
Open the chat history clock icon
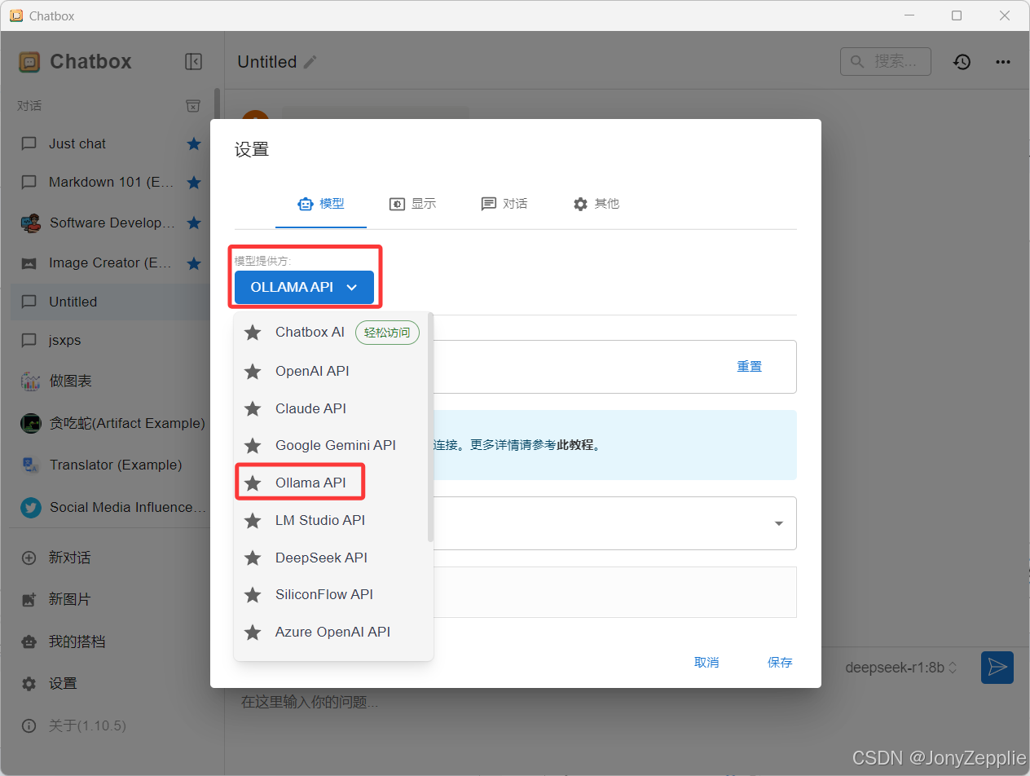962,62
